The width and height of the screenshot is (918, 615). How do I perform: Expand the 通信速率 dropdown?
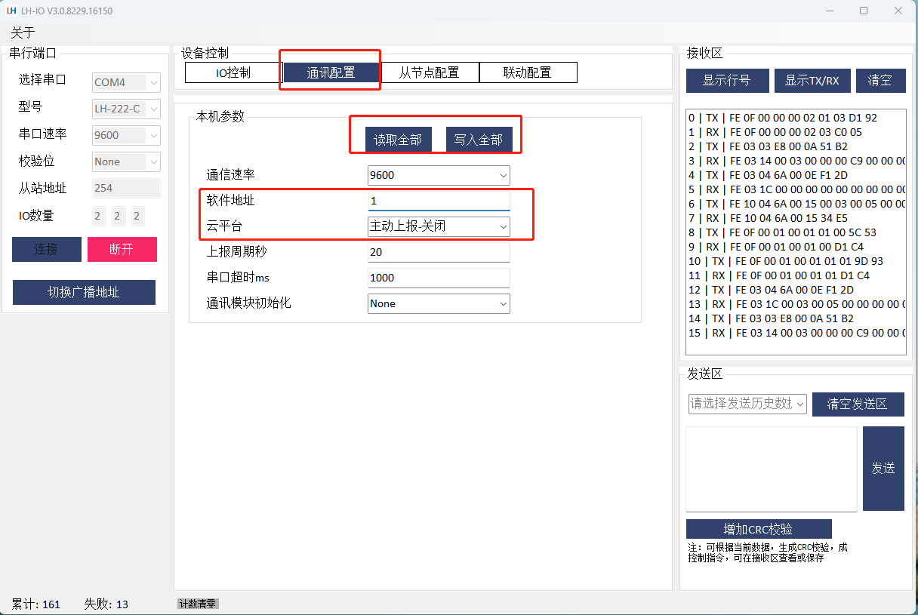click(439, 175)
